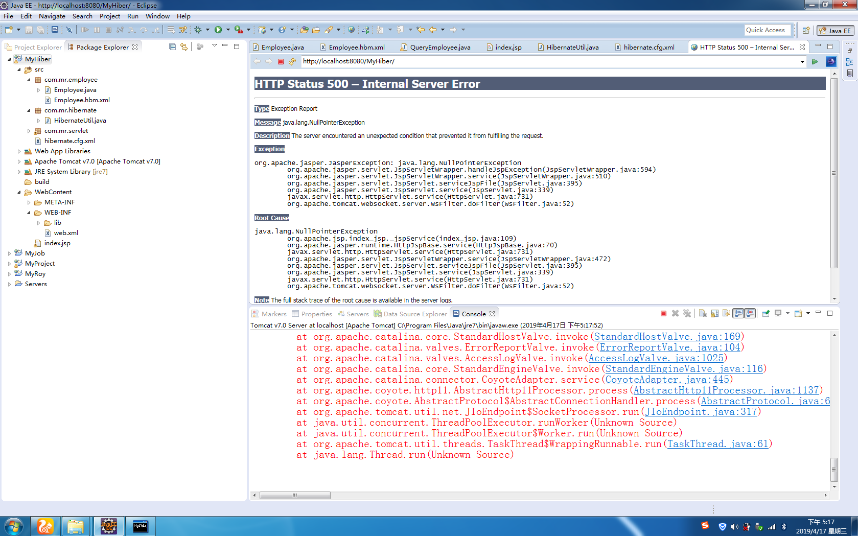Open the Windows Start menu
The image size is (858, 536).
[x=14, y=526]
